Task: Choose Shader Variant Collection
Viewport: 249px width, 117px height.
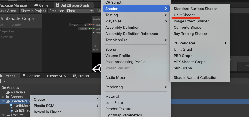Action: (195, 77)
